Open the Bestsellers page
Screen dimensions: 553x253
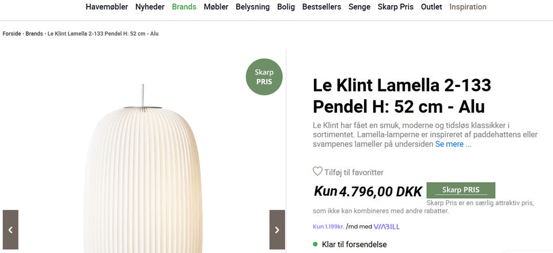coord(321,7)
